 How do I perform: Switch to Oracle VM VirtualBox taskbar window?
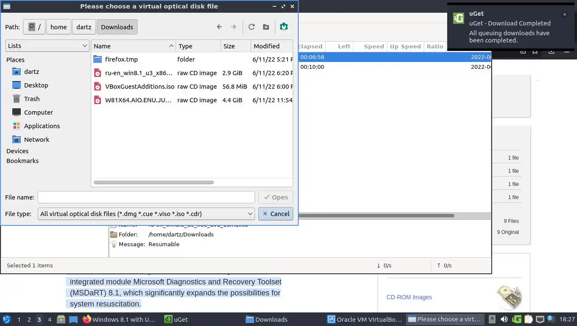[365, 319]
